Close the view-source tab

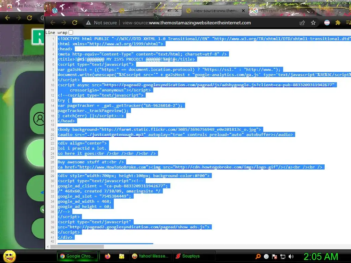coord(243,11)
